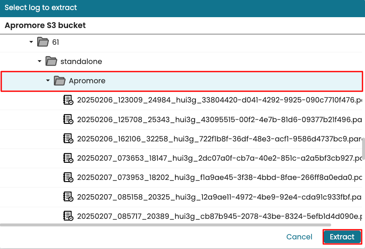Click log icon for file 20250207_085717_20389

click(68, 216)
